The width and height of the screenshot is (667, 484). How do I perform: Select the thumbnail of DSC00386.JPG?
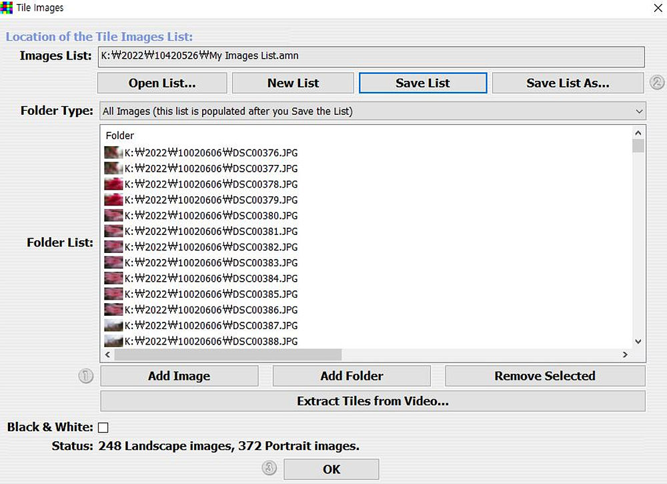[x=113, y=310]
